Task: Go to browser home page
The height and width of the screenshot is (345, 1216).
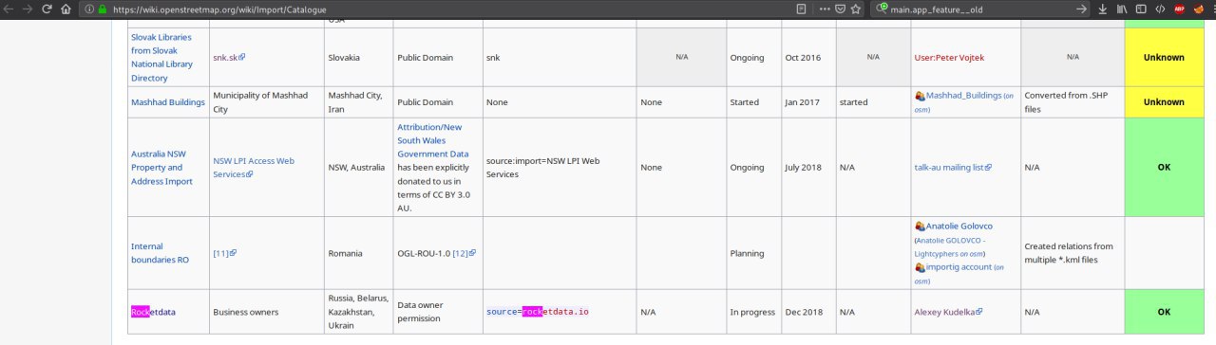Action: pyautogui.click(x=65, y=9)
